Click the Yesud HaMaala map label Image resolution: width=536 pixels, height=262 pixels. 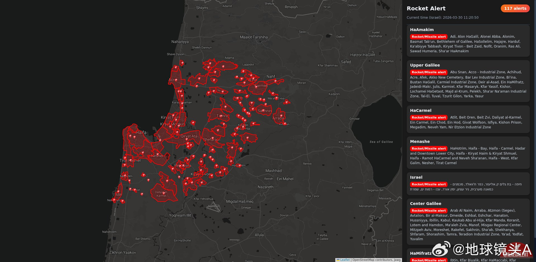[387, 17]
